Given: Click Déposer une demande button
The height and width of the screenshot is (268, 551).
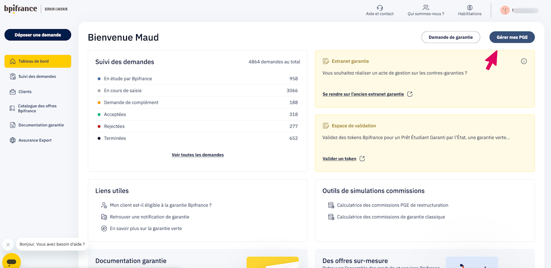Looking at the screenshot, I should [x=38, y=35].
